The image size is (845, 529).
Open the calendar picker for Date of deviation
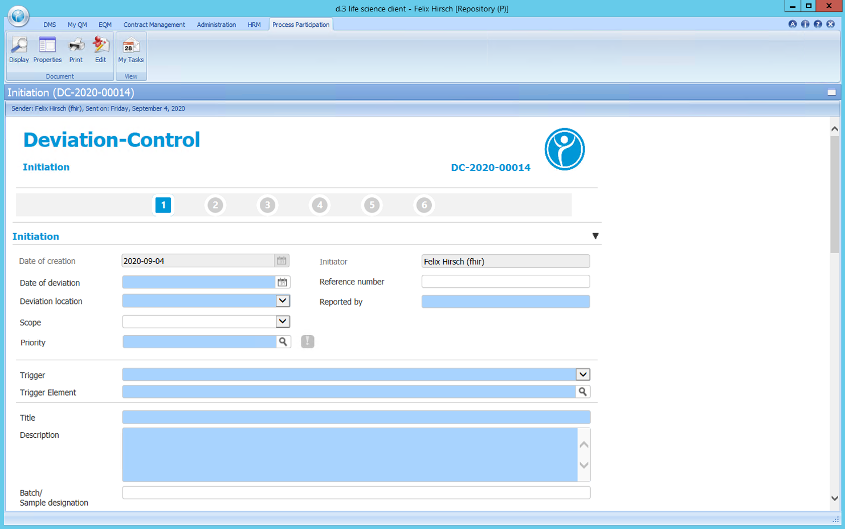tap(282, 281)
